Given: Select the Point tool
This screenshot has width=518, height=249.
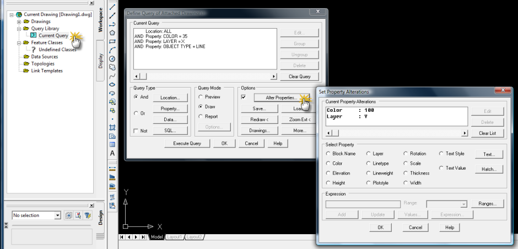Looking at the screenshot, I should click(x=112, y=119).
